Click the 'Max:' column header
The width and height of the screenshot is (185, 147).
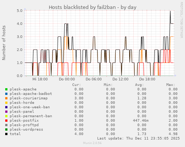[x=170, y=85]
